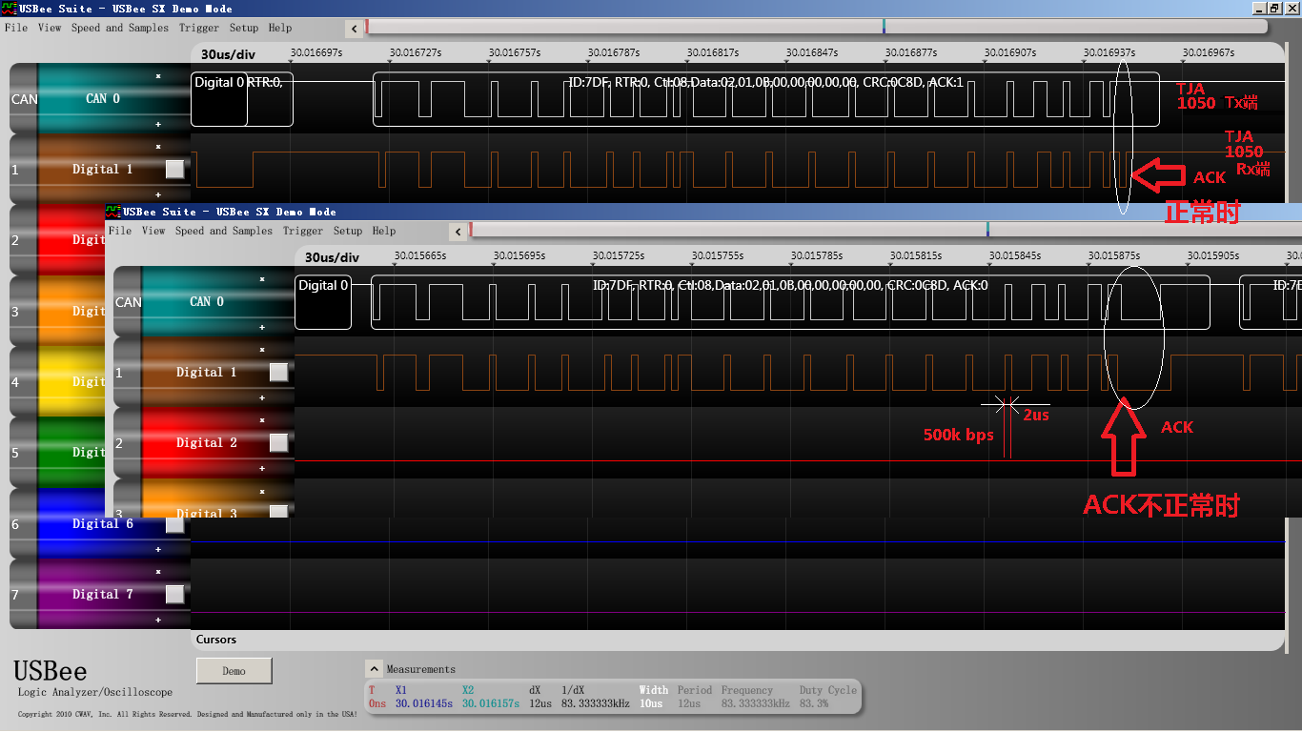Click the × icon on the Digital 2 channel

pos(262,420)
